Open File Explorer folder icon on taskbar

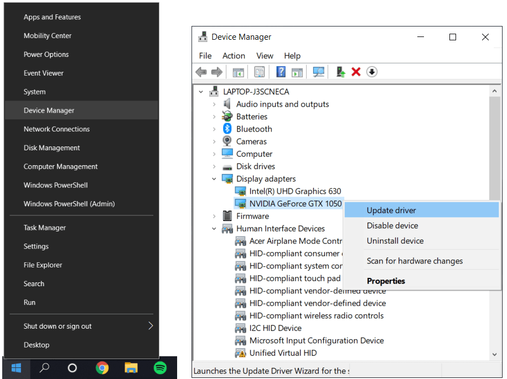[x=131, y=368]
